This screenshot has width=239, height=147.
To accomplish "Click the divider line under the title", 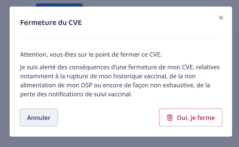I will pyautogui.click(x=121, y=39).
